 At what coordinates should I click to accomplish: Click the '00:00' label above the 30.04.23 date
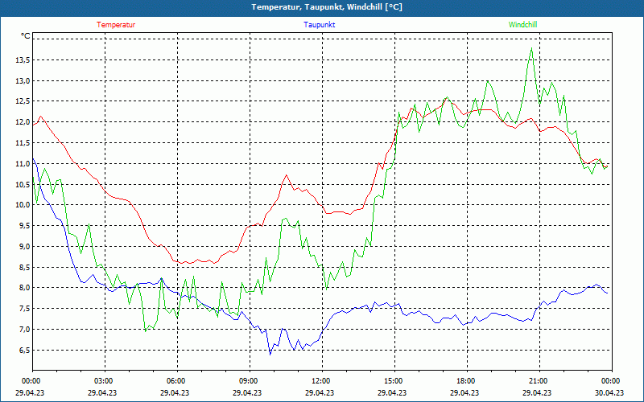point(610,381)
